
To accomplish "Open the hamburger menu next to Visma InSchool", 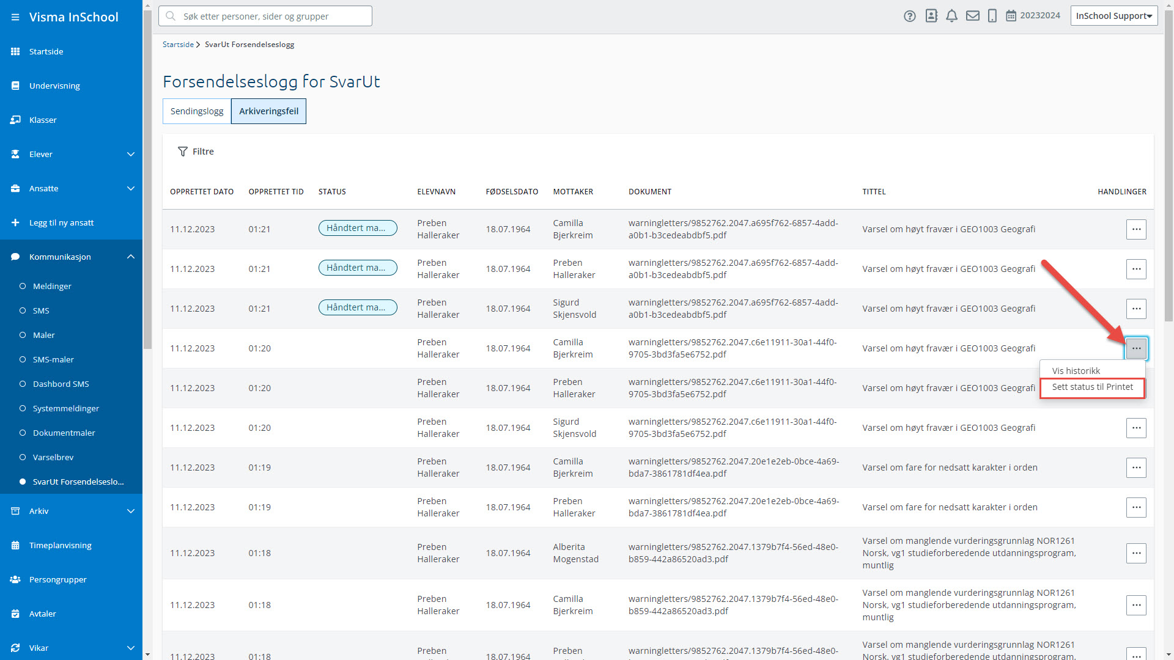I will click(x=15, y=17).
